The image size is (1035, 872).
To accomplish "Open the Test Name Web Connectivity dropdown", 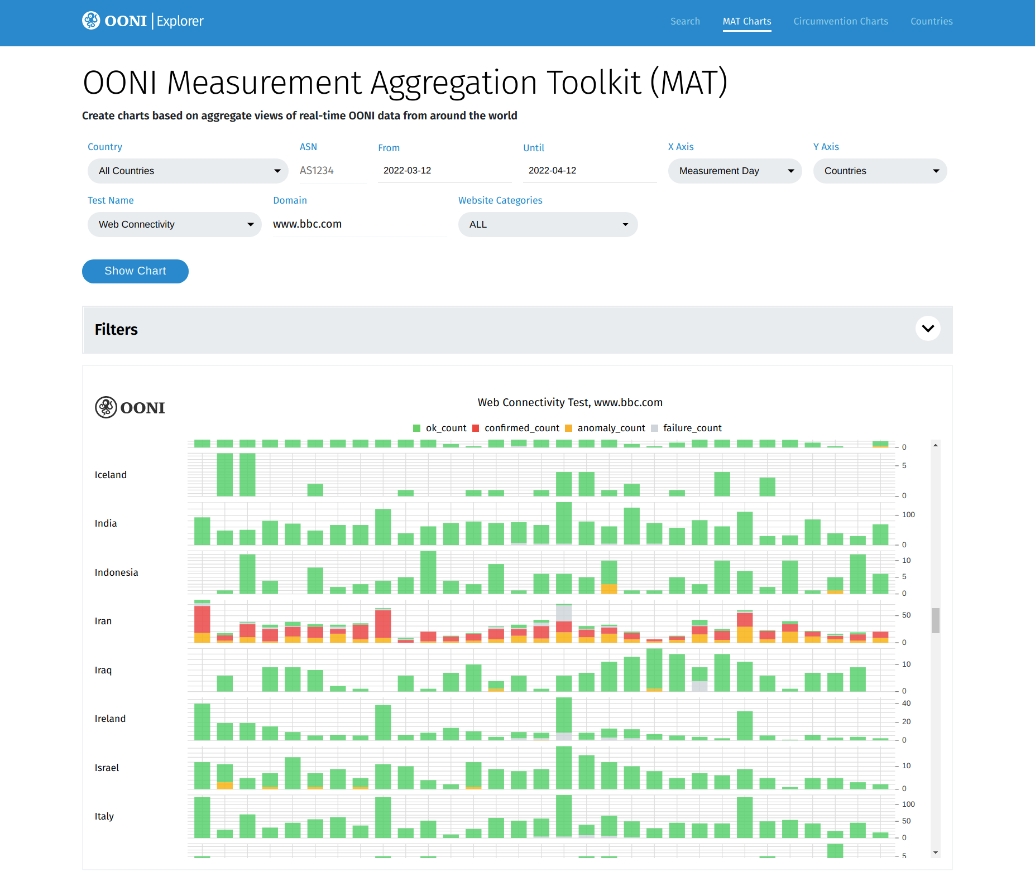I will pos(174,224).
